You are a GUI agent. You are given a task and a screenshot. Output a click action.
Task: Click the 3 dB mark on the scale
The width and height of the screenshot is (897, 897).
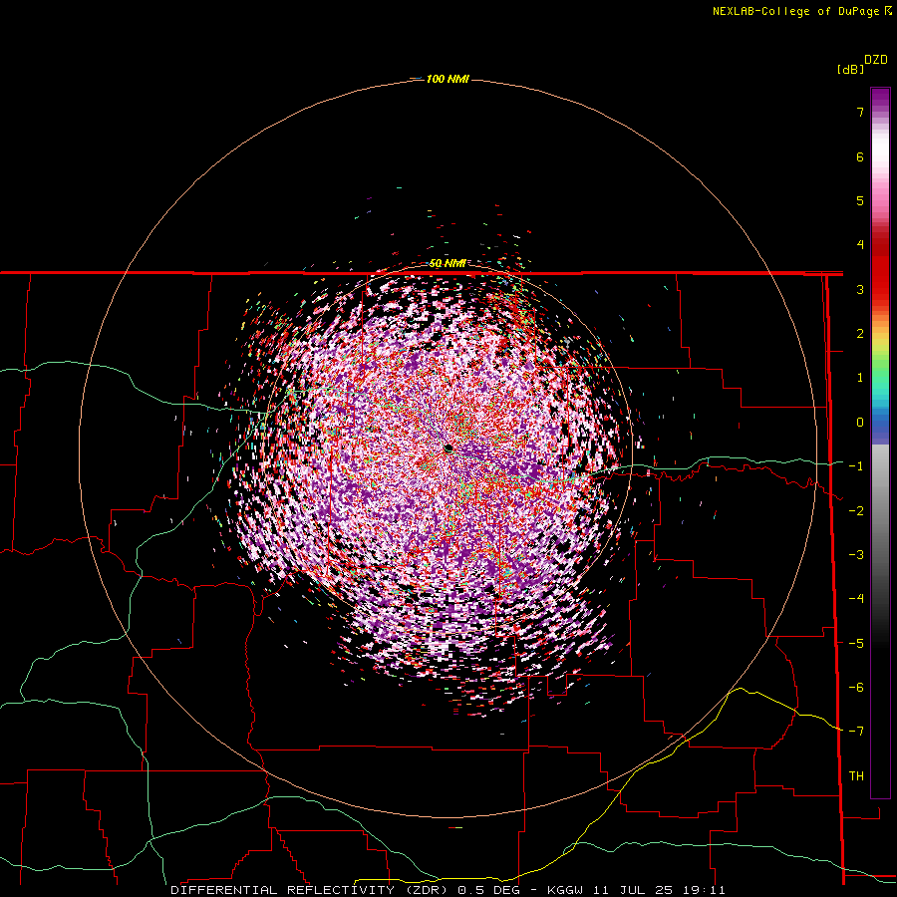pyautogui.click(x=860, y=289)
